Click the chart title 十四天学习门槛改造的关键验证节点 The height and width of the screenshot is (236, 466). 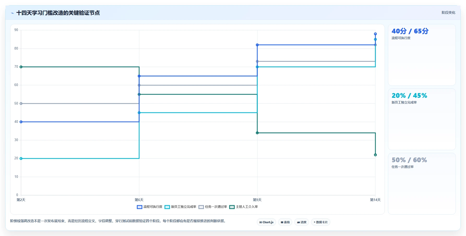tap(58, 13)
